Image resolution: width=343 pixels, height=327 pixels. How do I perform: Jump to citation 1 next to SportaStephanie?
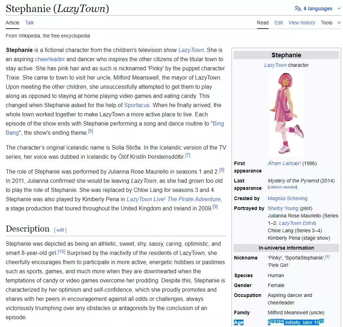[x=327, y=257]
